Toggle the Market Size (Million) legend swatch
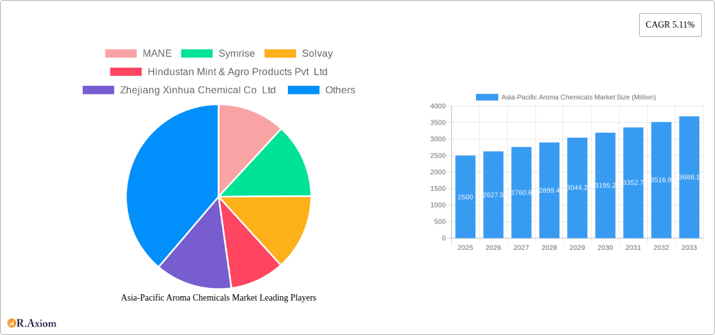The height and width of the screenshot is (335, 715). pyautogui.click(x=487, y=97)
